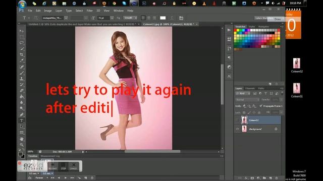323x181 pixels.
Task: Select the Zoom tool
Action: 21,145
